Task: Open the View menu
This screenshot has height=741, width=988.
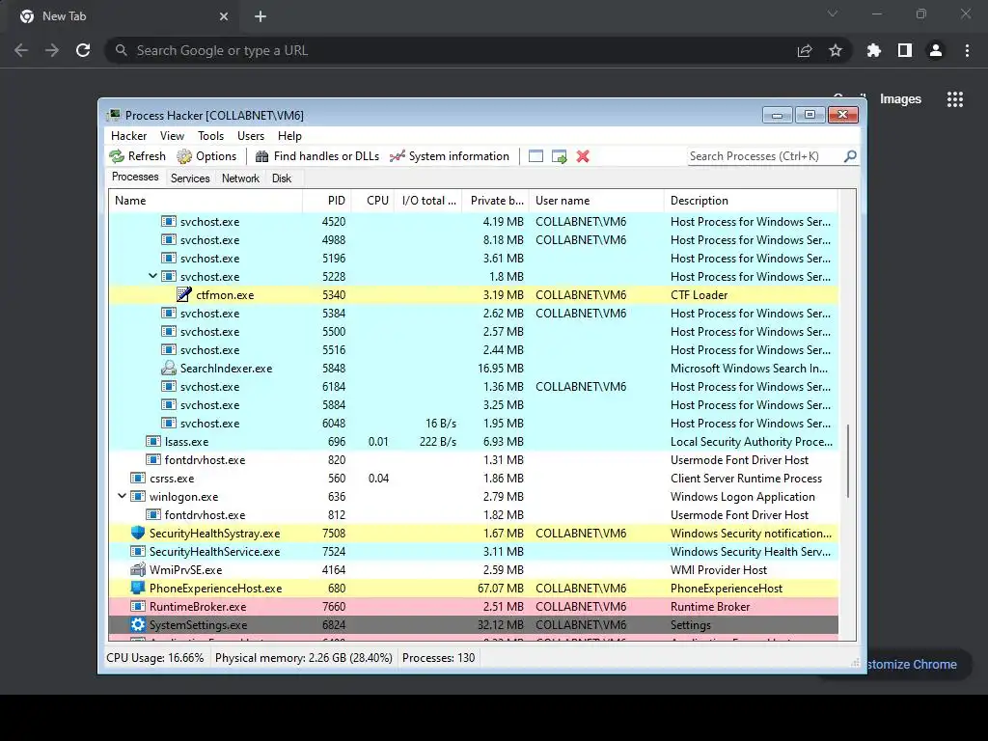Action: [172, 136]
